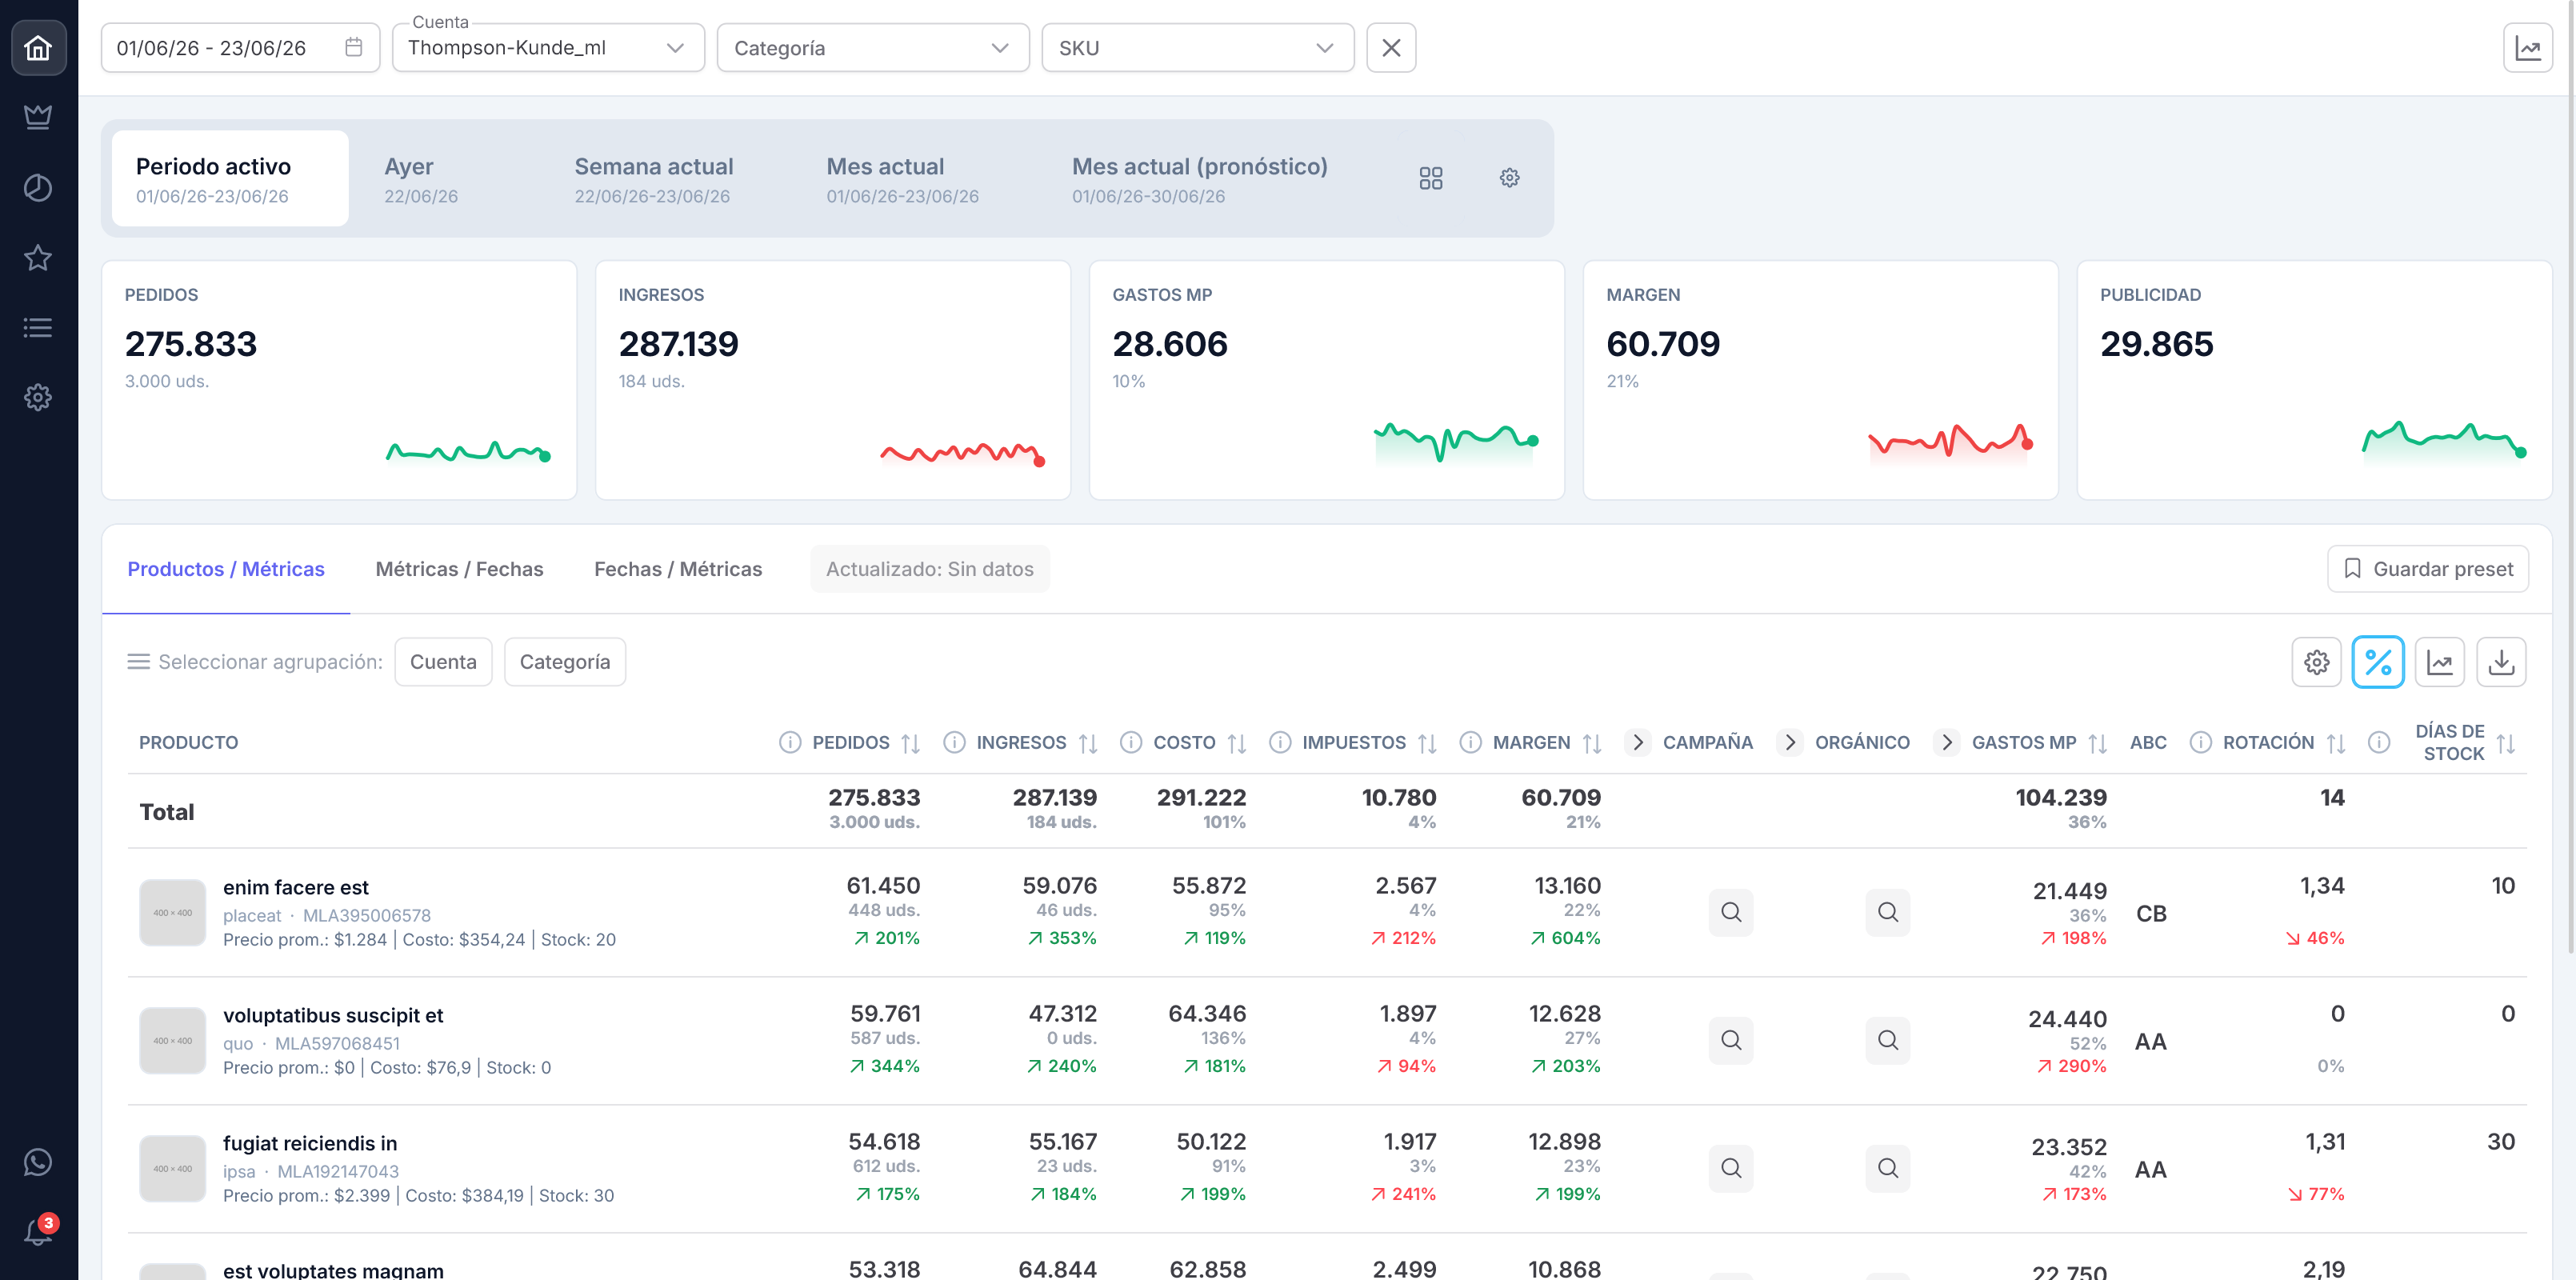Viewport: 2576px width, 1280px height.
Task: Open the SKU filter dropdown
Action: point(1198,48)
